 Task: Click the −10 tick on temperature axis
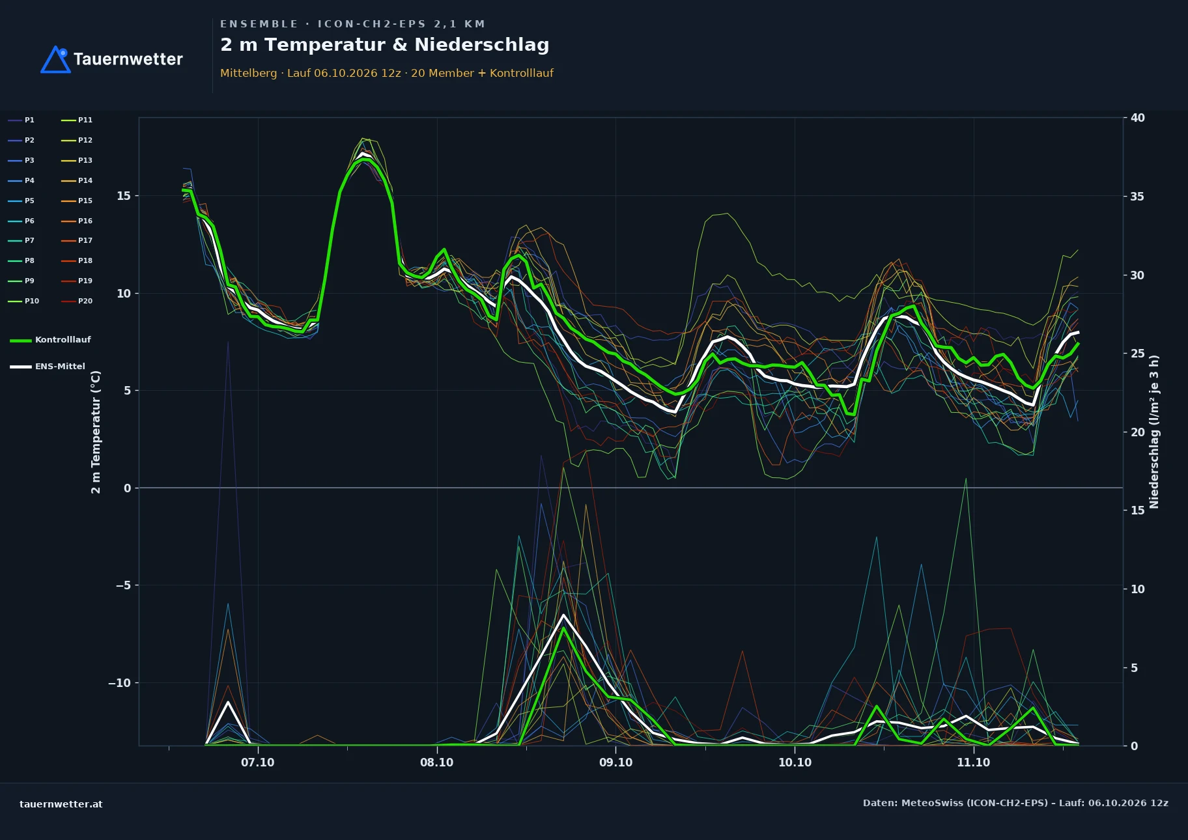tap(119, 683)
